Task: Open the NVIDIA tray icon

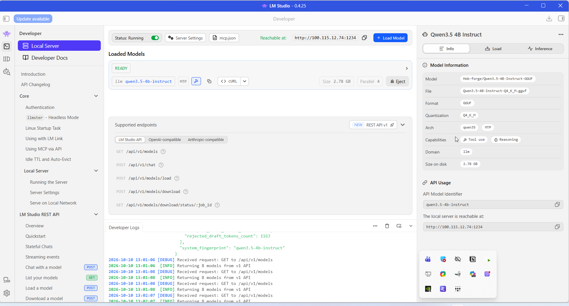Action: tap(428, 289)
